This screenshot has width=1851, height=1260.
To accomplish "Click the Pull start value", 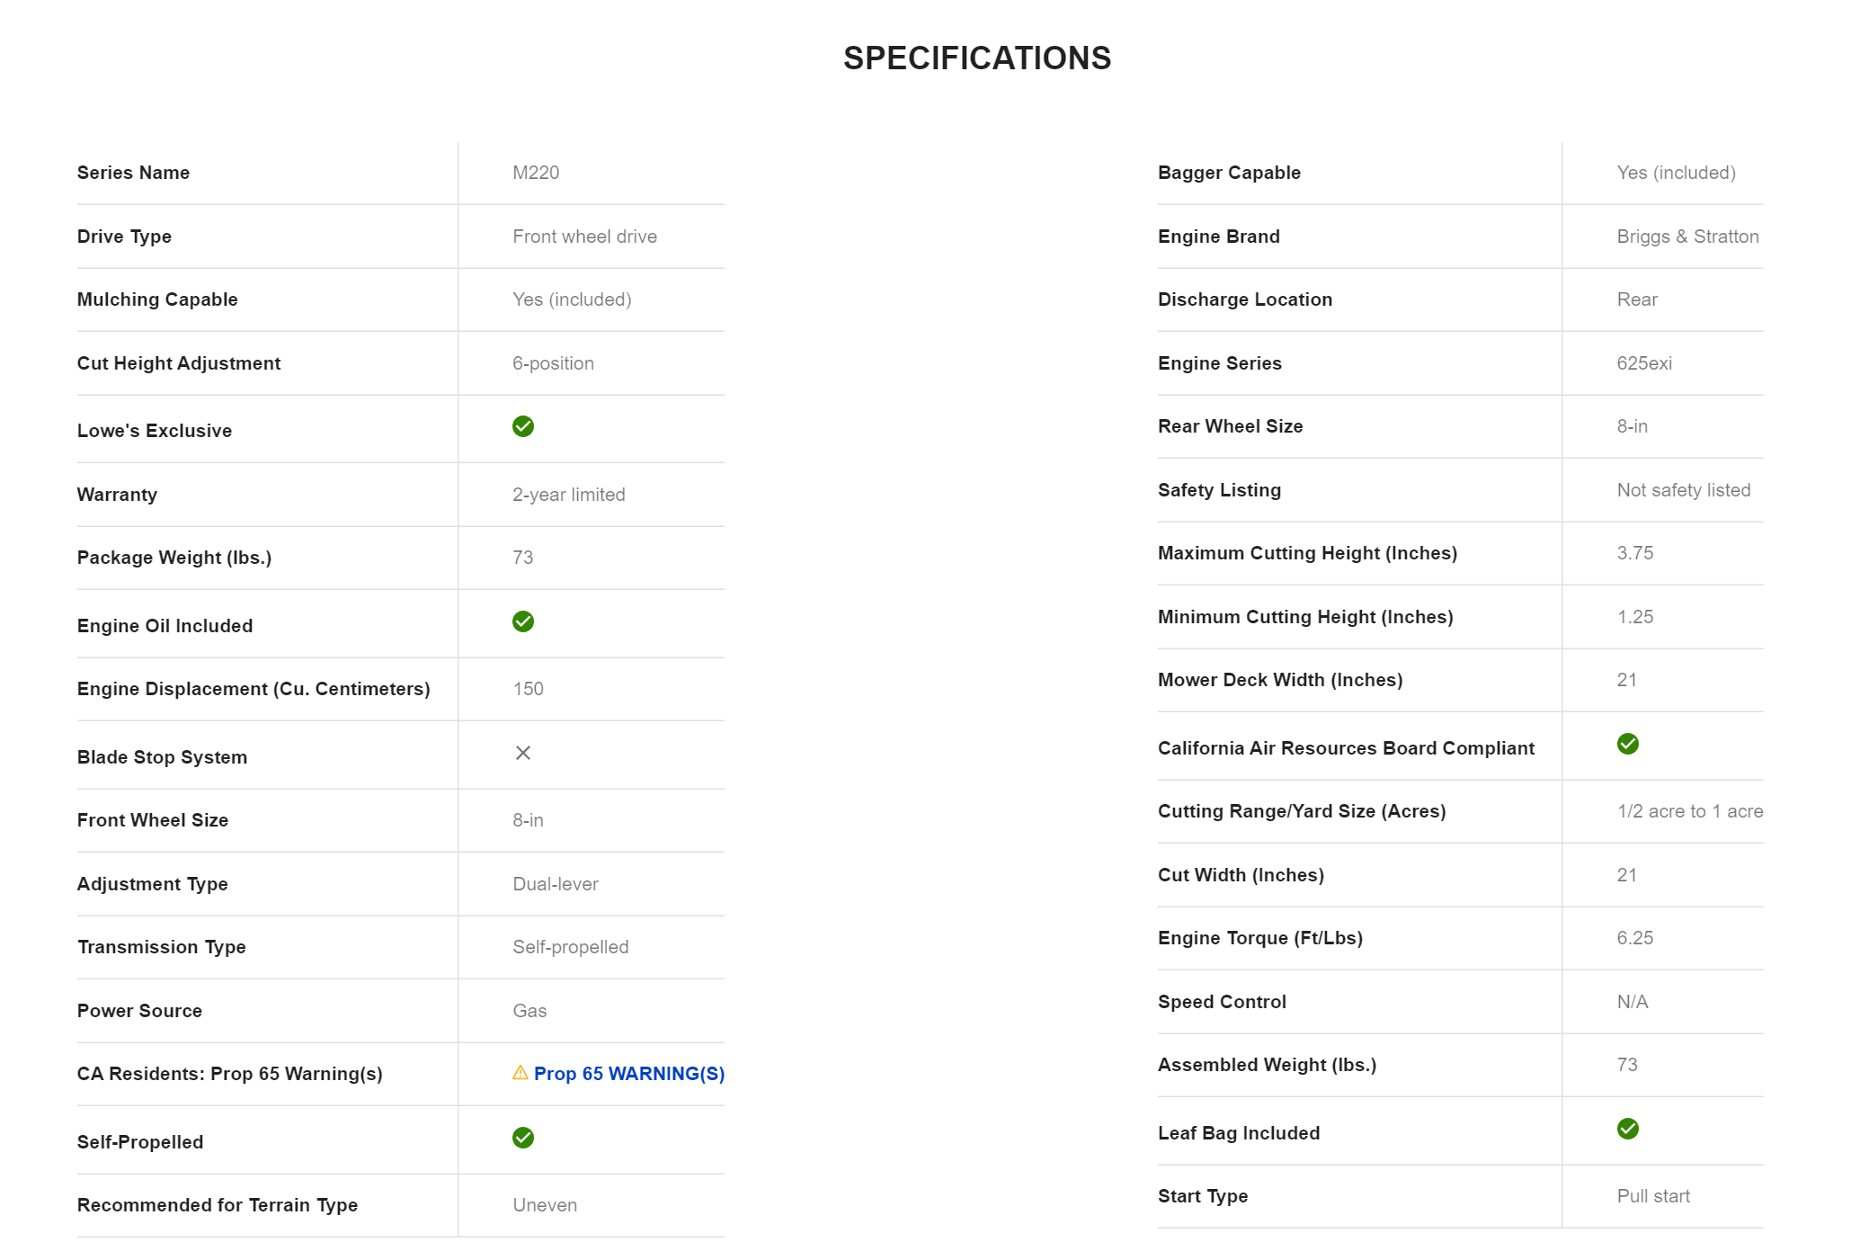I will 1652,1196.
